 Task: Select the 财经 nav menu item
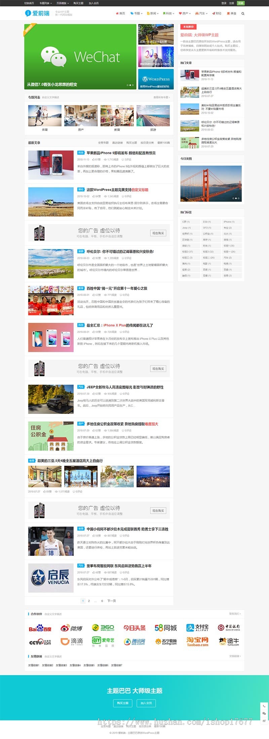(217, 13)
